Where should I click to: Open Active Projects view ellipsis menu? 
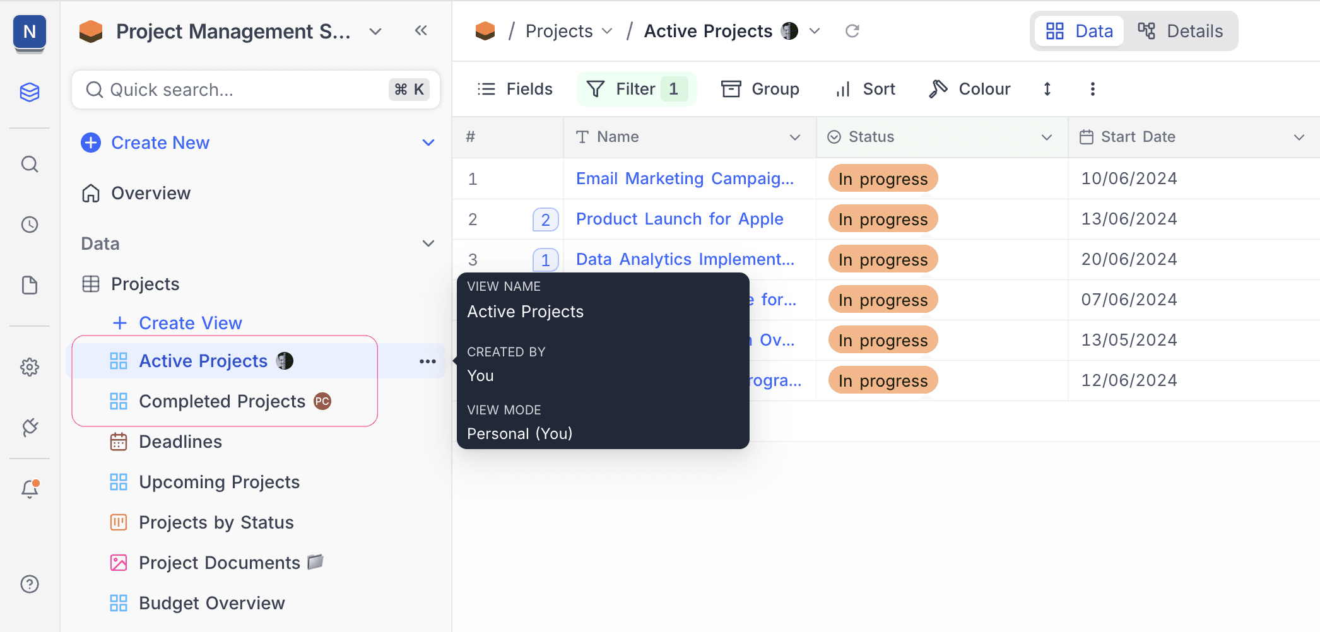pyautogui.click(x=427, y=361)
